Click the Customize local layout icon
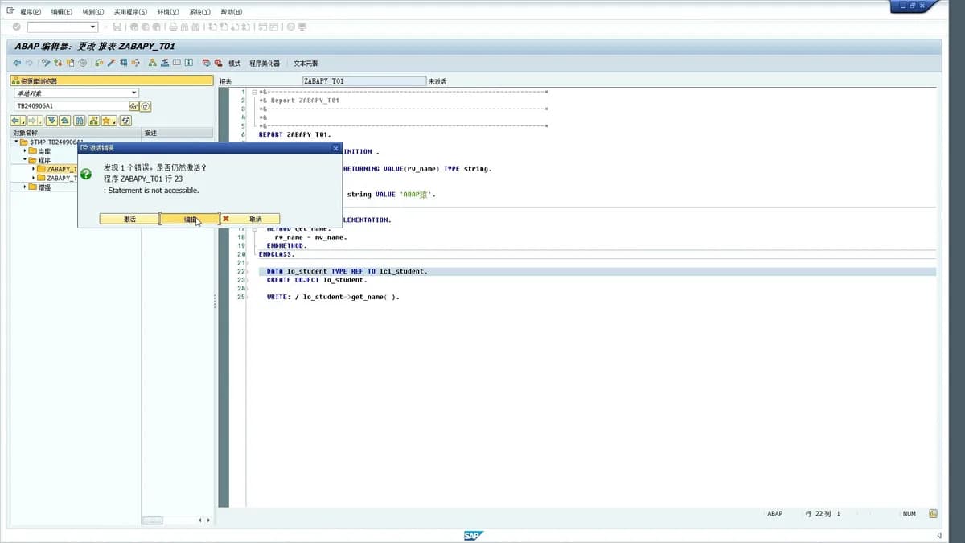This screenshot has height=543, width=965. [x=302, y=27]
